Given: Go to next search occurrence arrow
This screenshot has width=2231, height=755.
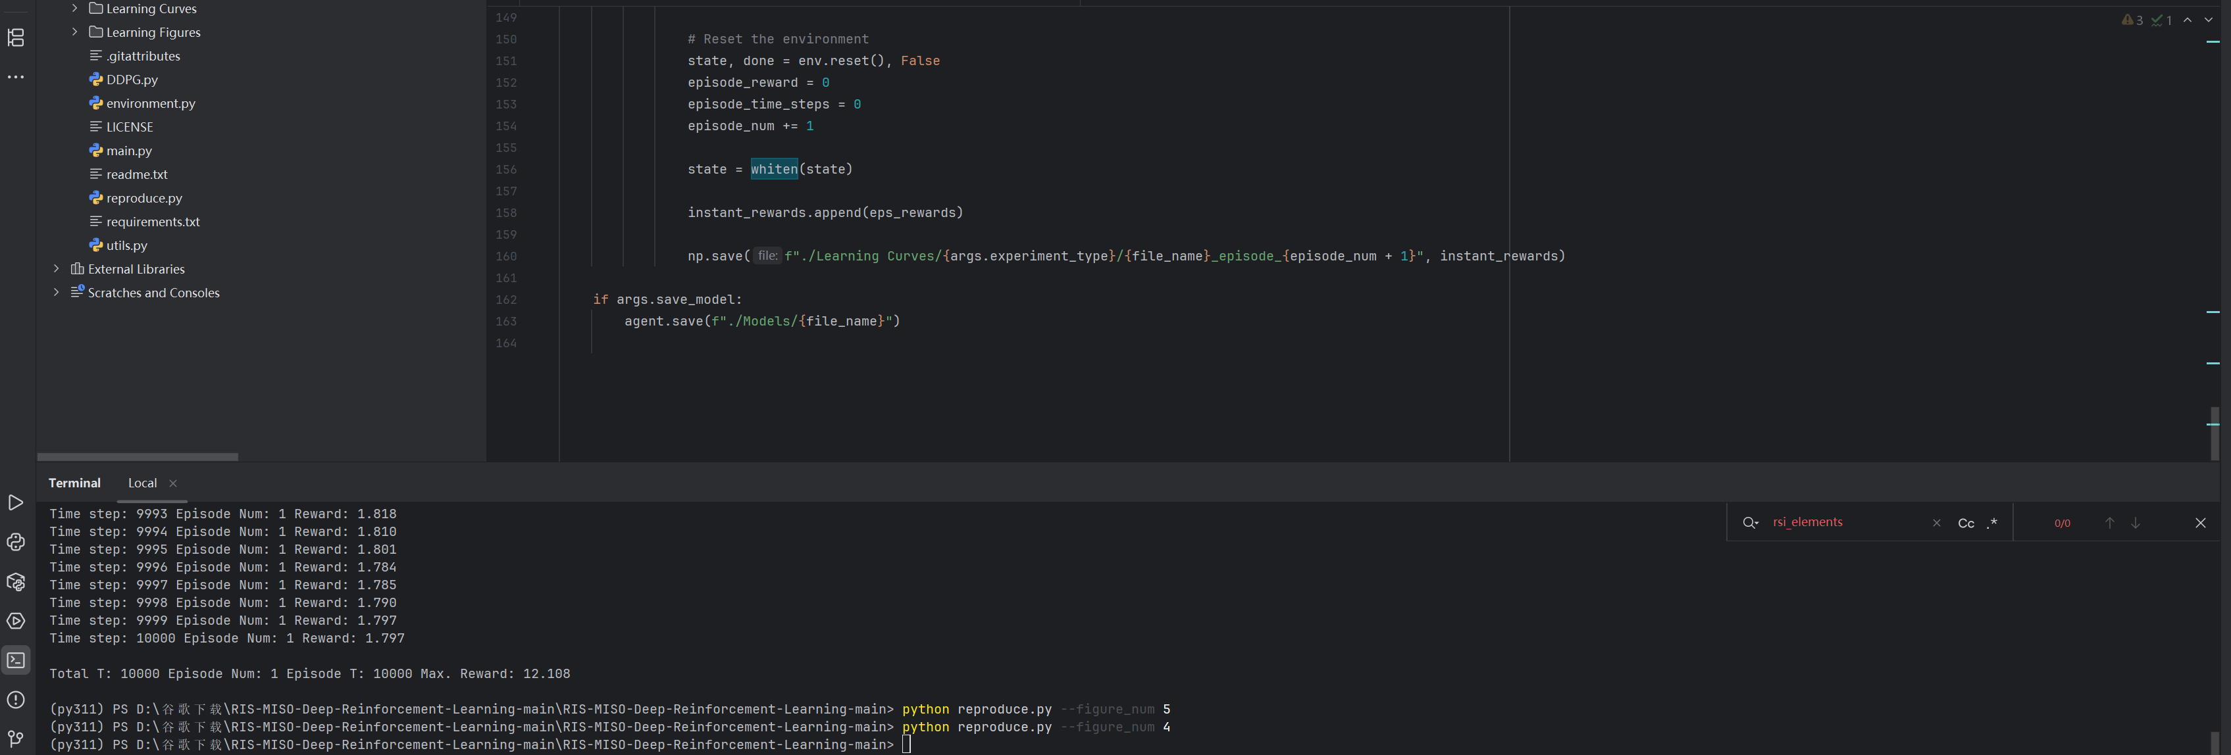Looking at the screenshot, I should click(x=2136, y=523).
